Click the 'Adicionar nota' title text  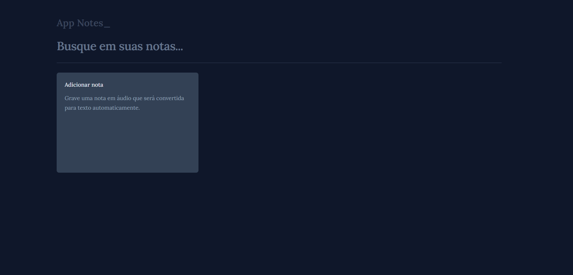pyautogui.click(x=84, y=85)
